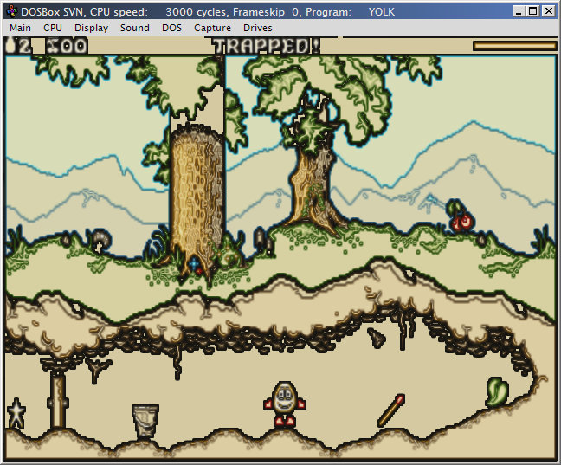The width and height of the screenshot is (561, 465).
Task: Open the Capture menu
Action: click(x=212, y=28)
